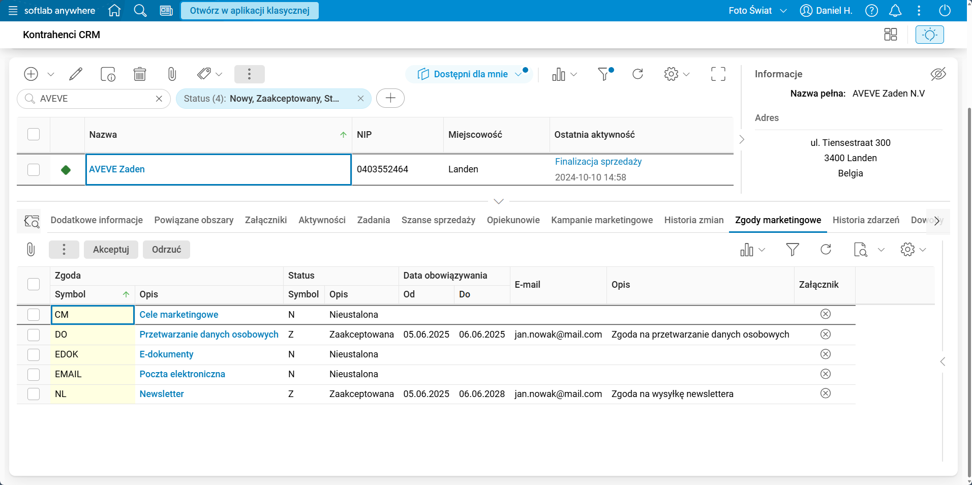Check the AVEVE Zaden row checkbox
This screenshot has height=485, width=972.
tap(34, 169)
